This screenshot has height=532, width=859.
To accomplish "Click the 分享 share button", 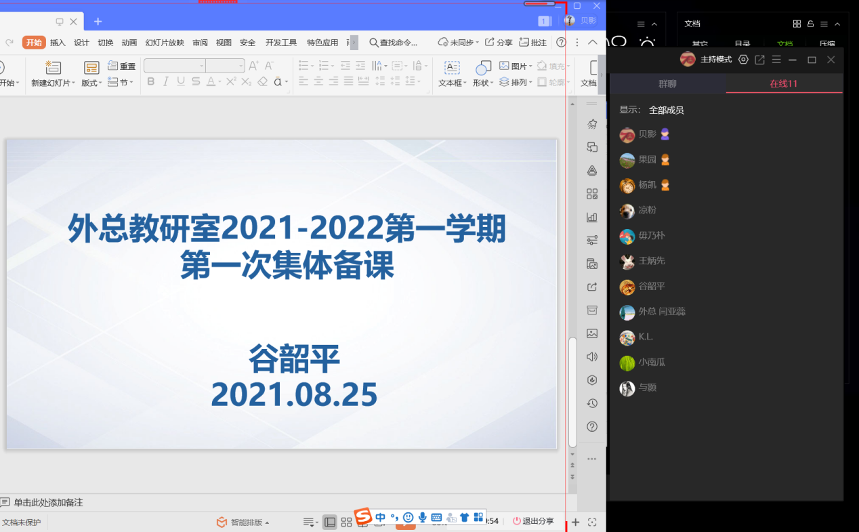I will pyautogui.click(x=499, y=43).
